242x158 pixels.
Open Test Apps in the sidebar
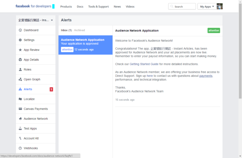tap(36, 128)
